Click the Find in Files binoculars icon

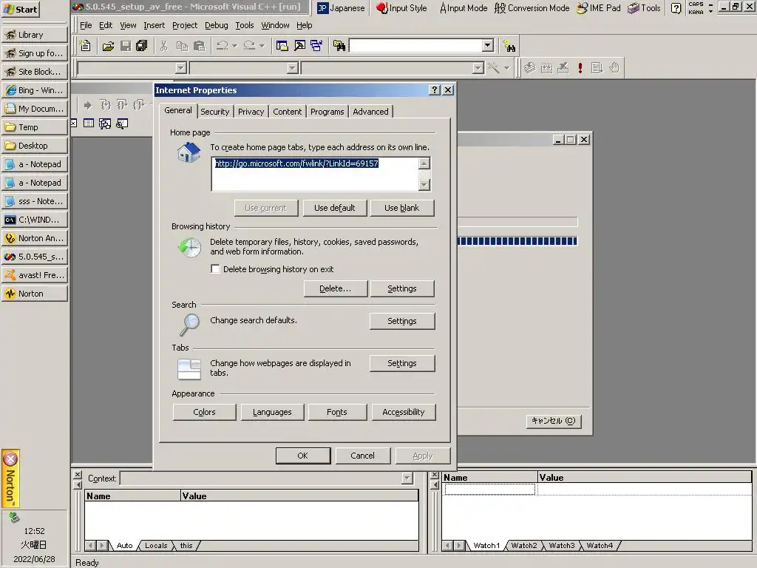pyautogui.click(x=339, y=46)
